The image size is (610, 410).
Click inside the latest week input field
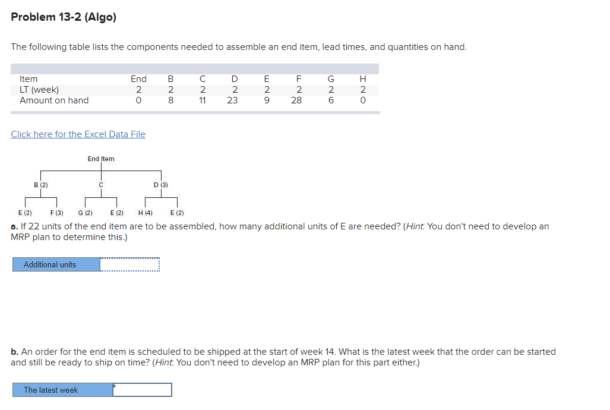click(143, 390)
